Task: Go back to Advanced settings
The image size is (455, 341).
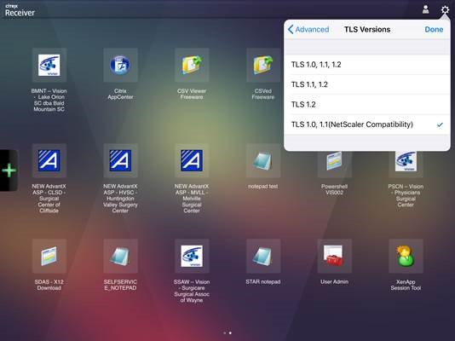Action: (x=308, y=29)
